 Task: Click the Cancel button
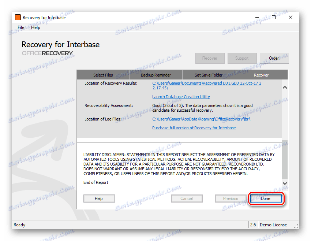click(x=187, y=199)
